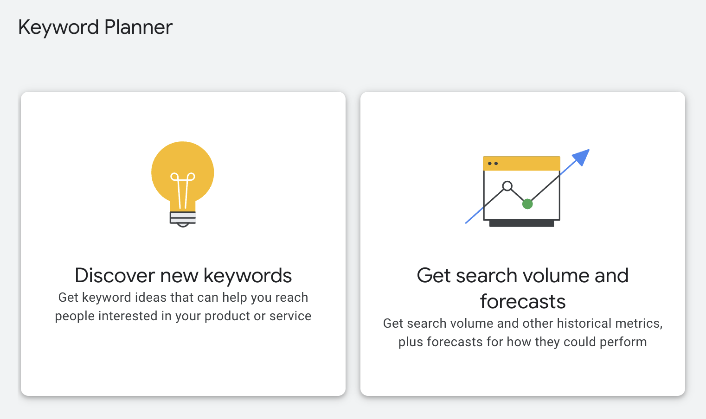Click the green data point on the chart
The image size is (706, 419).
pos(528,203)
